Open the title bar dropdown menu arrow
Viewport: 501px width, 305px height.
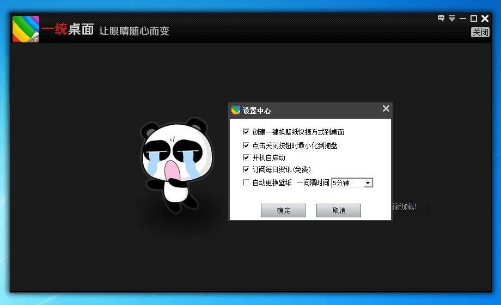[x=452, y=18]
